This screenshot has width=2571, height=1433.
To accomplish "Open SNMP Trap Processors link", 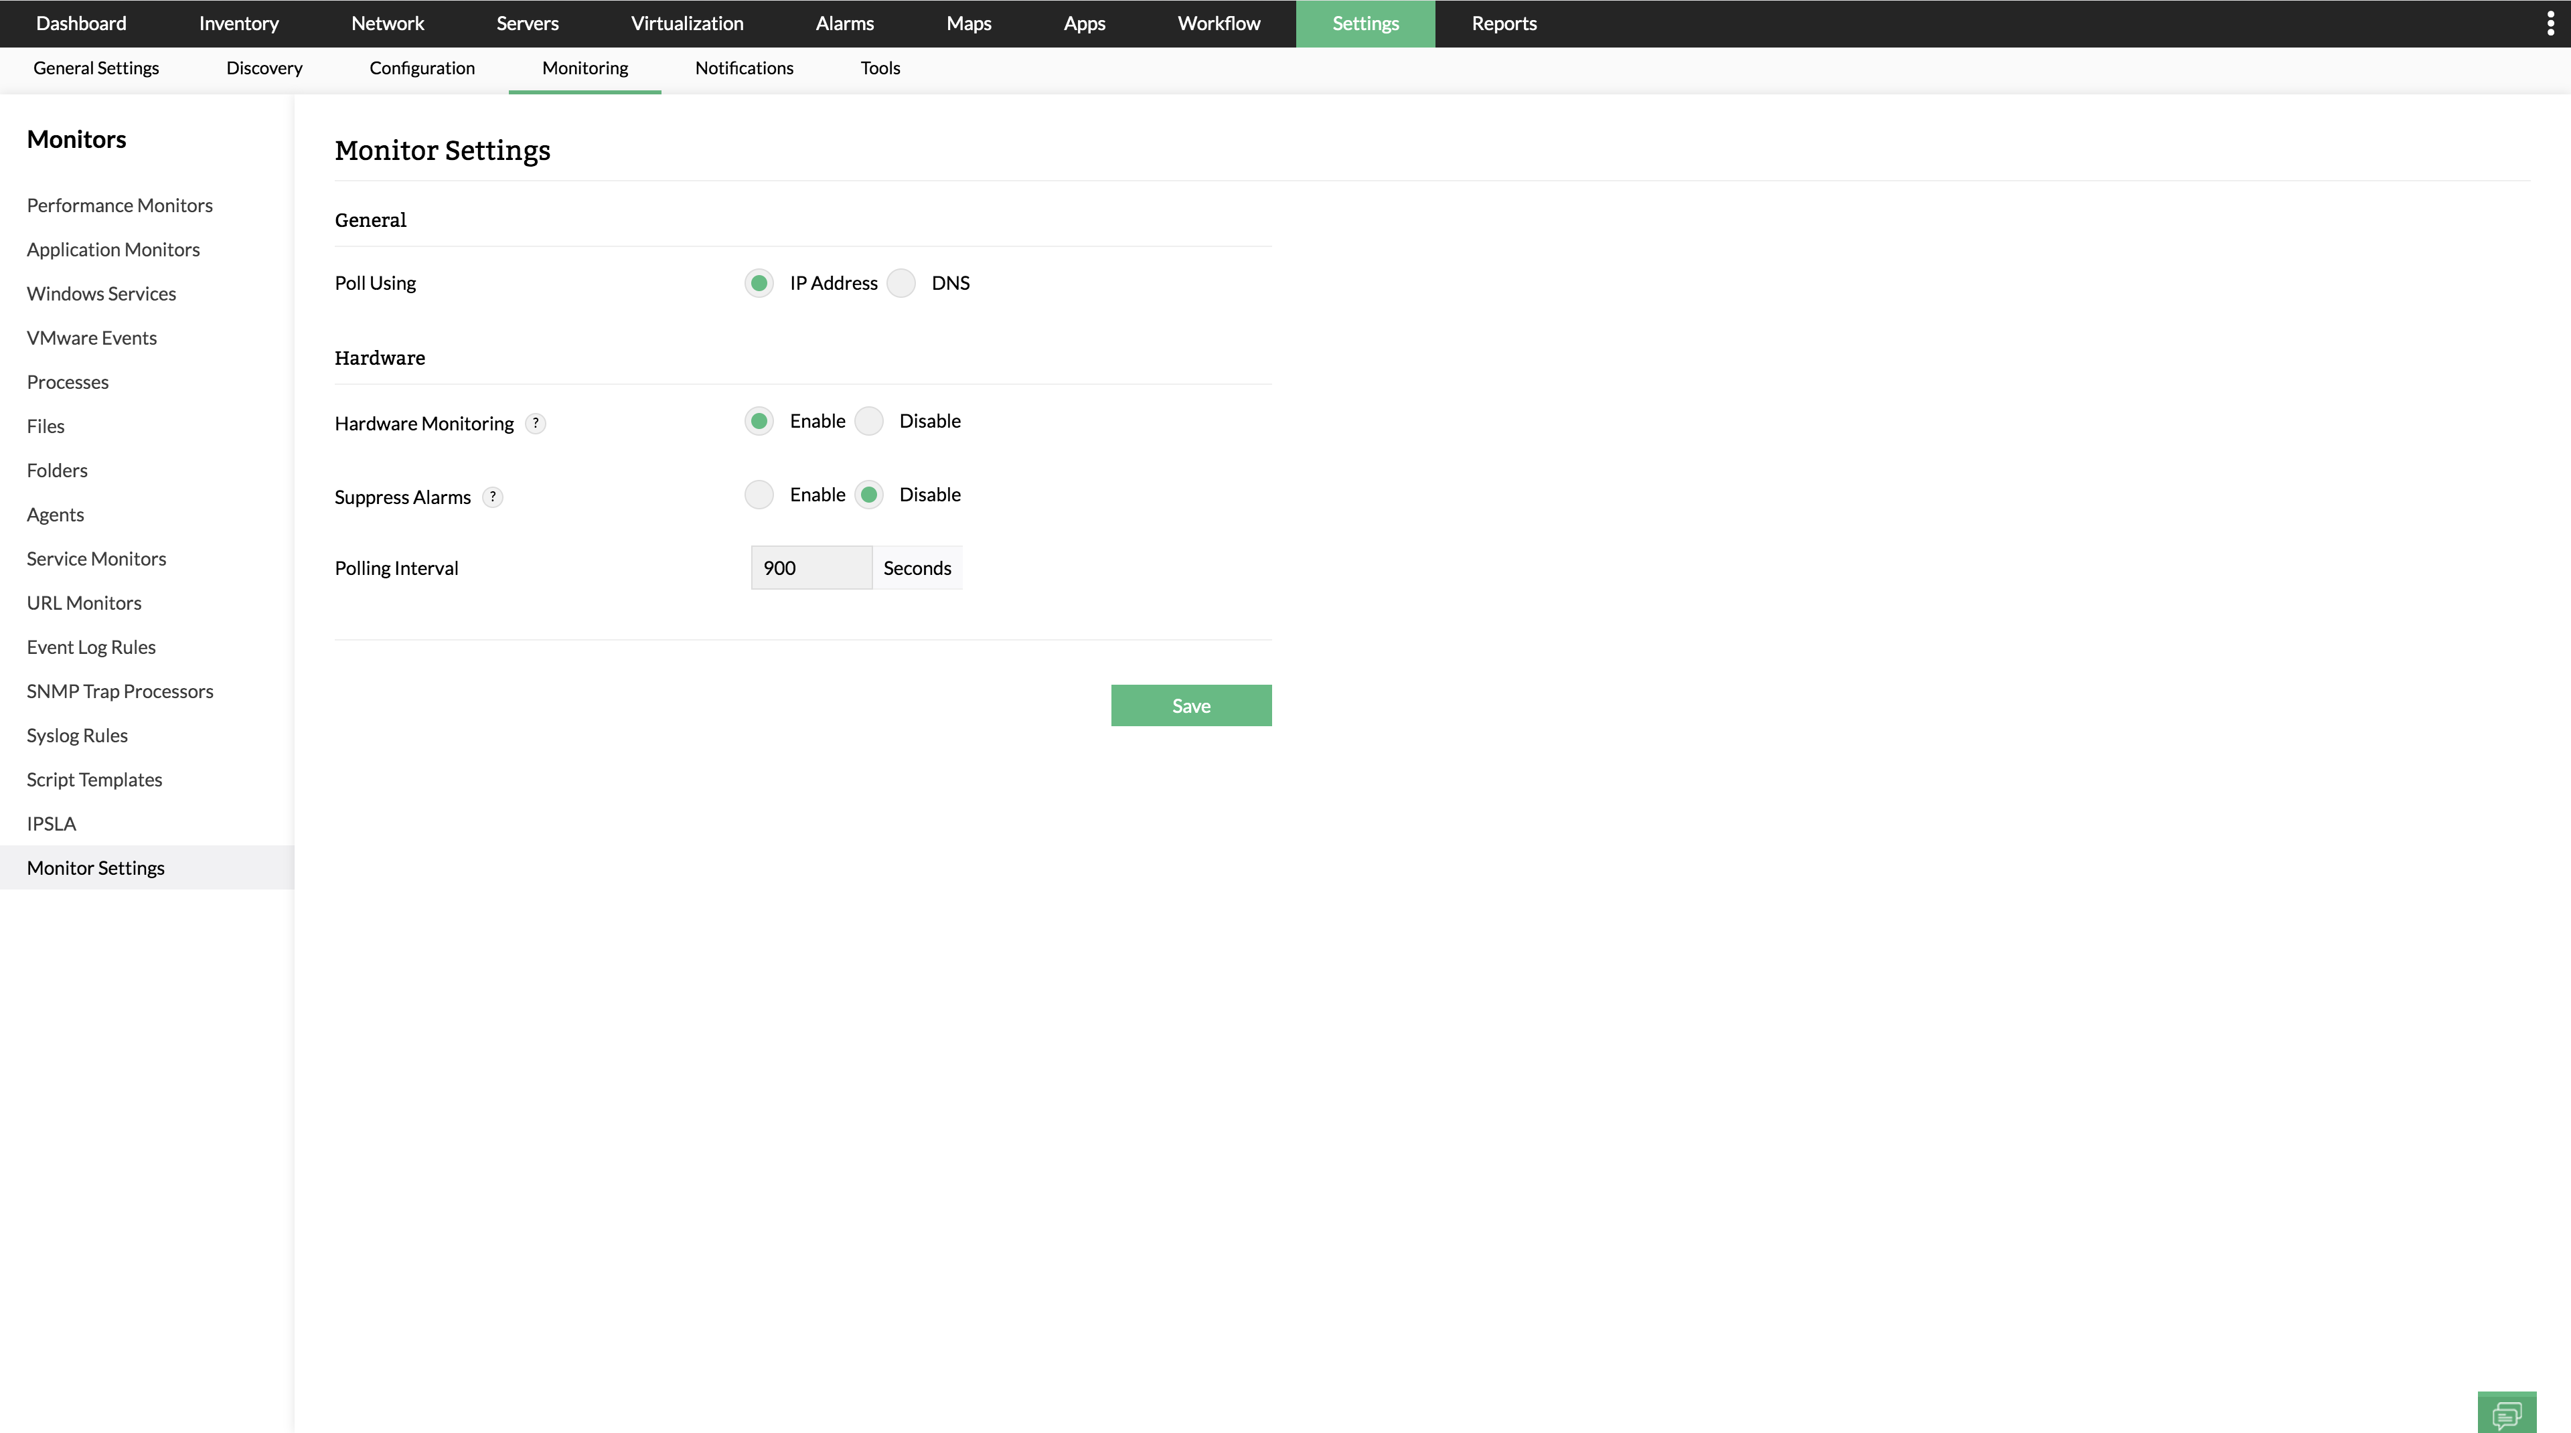I will pyautogui.click(x=120, y=691).
